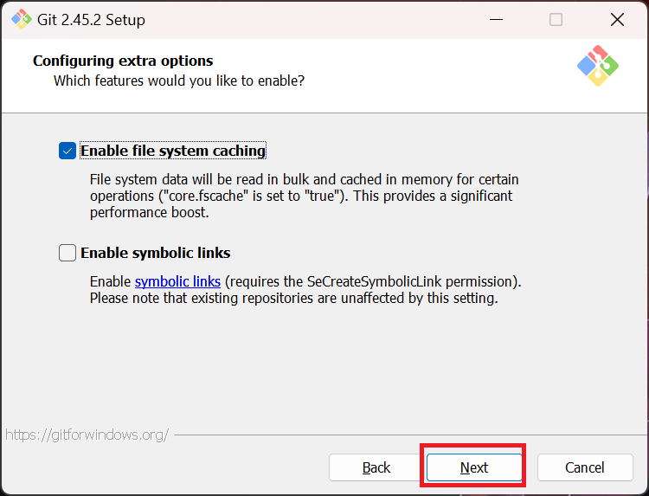
Task: Uncheck the file system caching checkbox
Action: 67,151
